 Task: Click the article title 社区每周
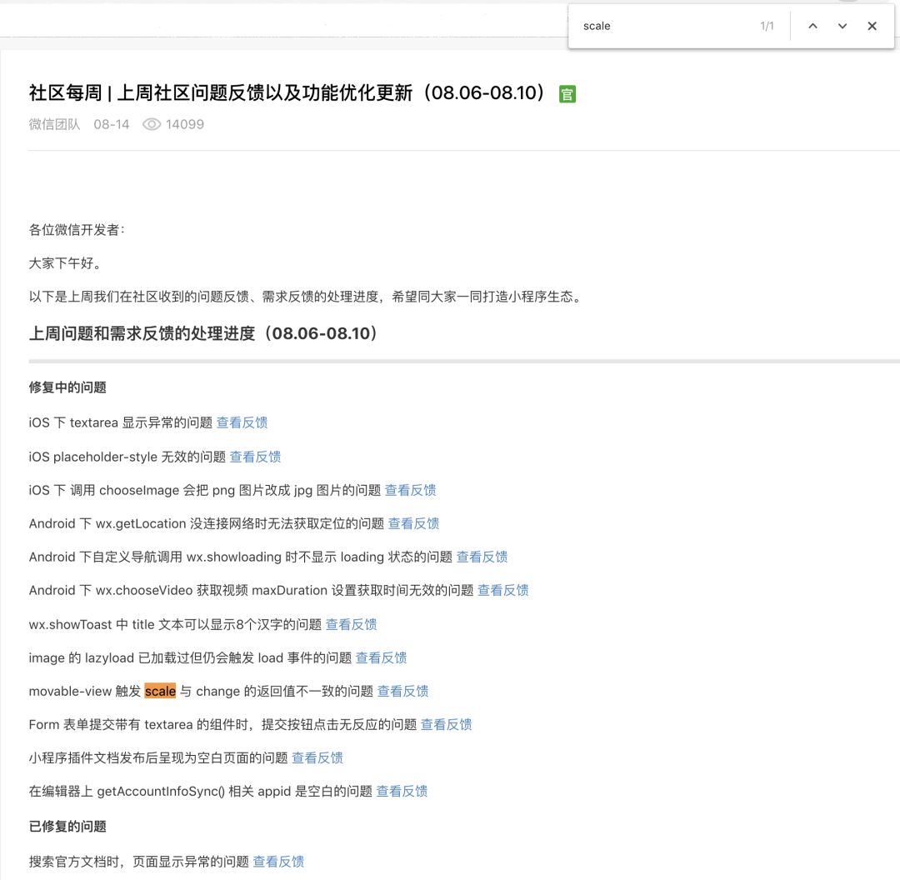(287, 93)
